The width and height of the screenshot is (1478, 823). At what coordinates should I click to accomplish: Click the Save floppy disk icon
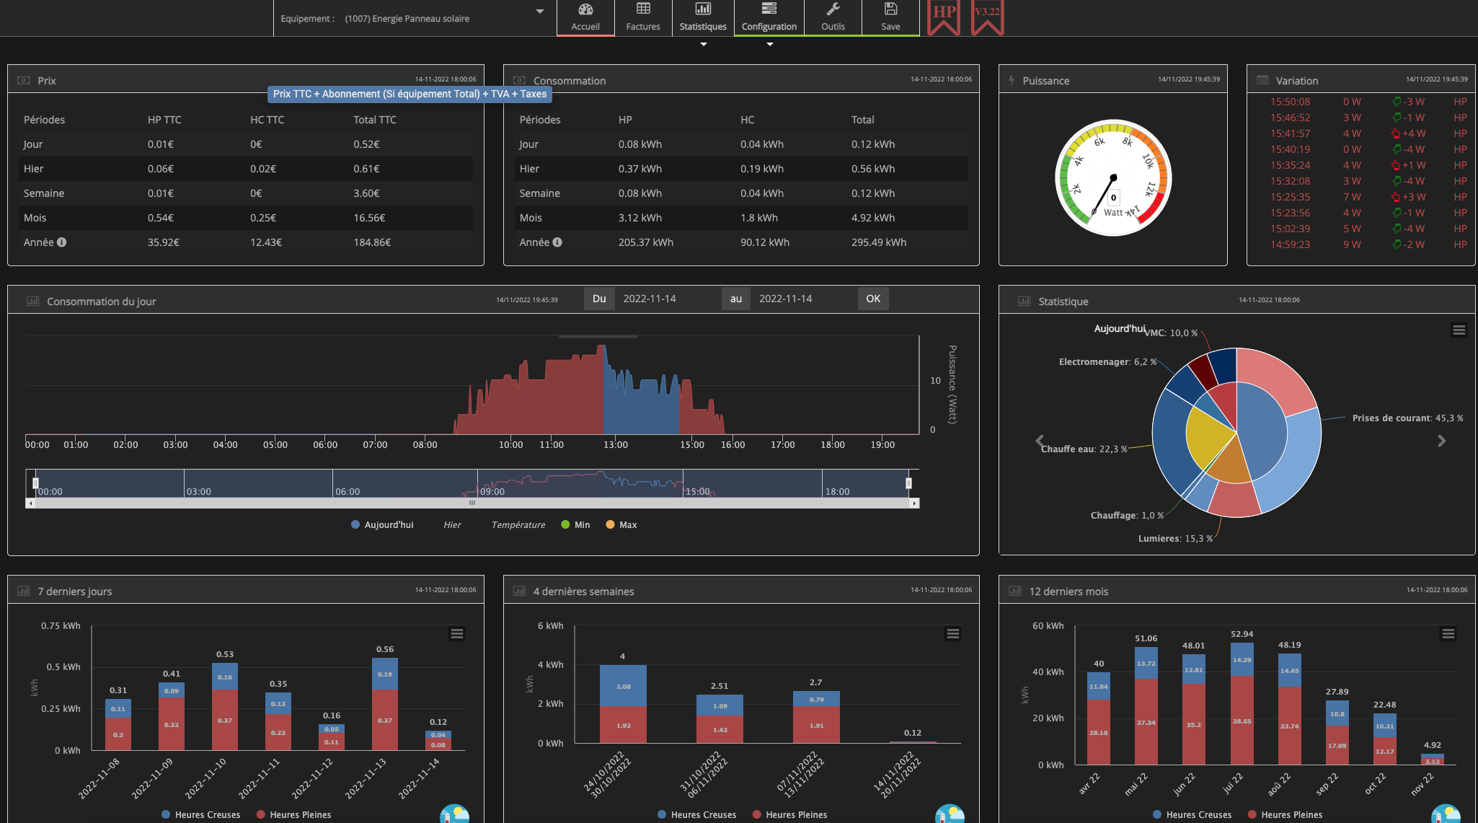tap(890, 10)
